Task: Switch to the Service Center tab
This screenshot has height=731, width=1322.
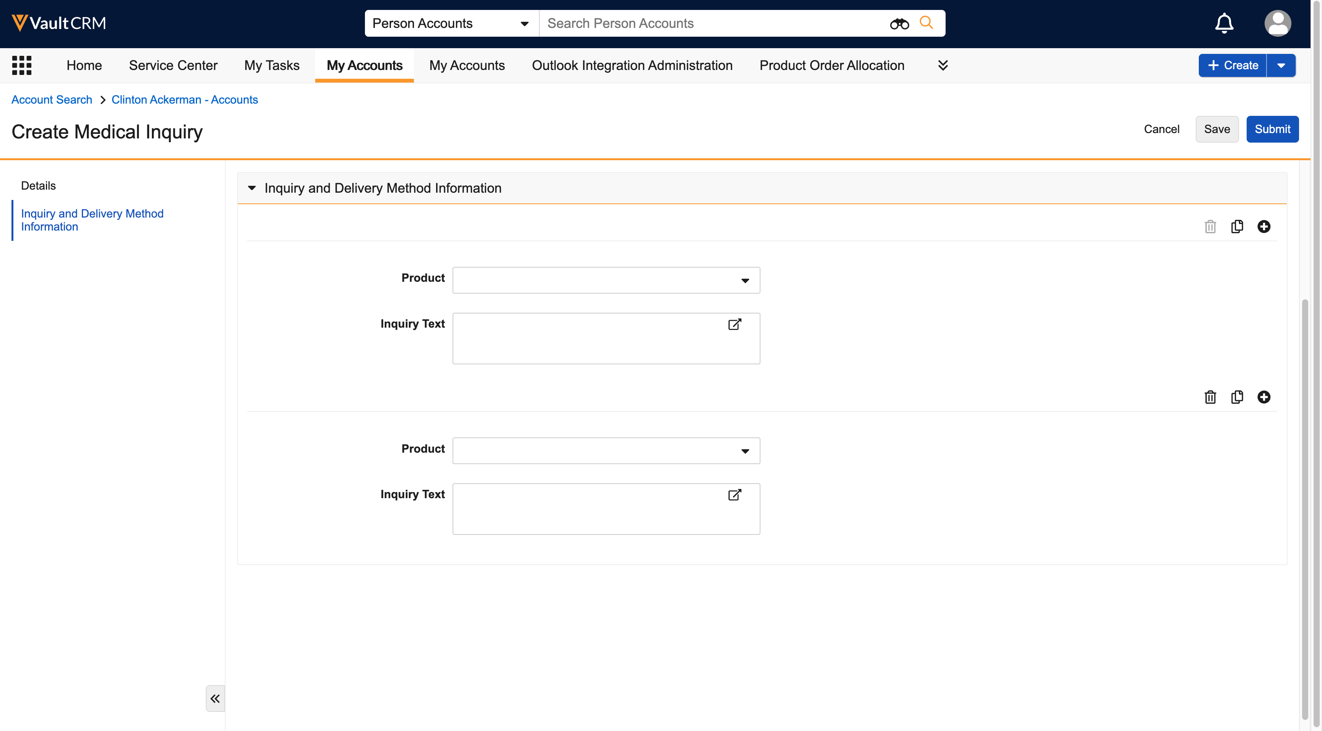Action: coord(173,65)
